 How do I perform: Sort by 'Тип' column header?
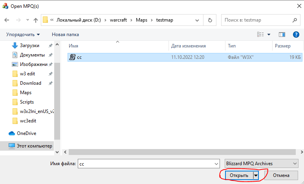click(x=232, y=46)
